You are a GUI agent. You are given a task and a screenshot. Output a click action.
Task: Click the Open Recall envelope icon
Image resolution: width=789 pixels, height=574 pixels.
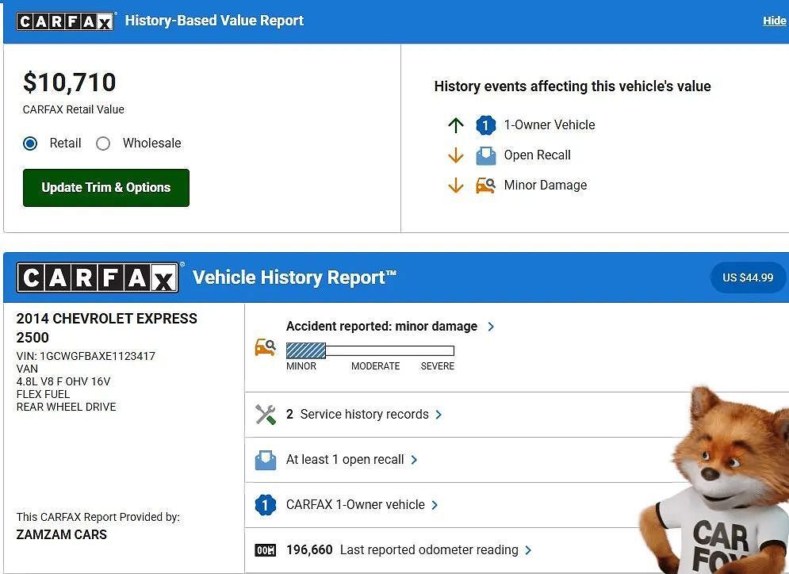click(485, 155)
